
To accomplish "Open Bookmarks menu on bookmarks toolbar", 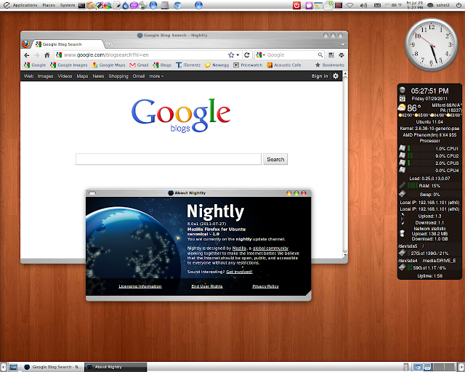I will [329, 65].
